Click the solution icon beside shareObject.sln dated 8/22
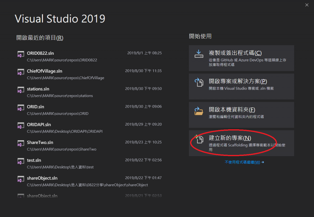The image size is (314, 217). (x=21, y=179)
